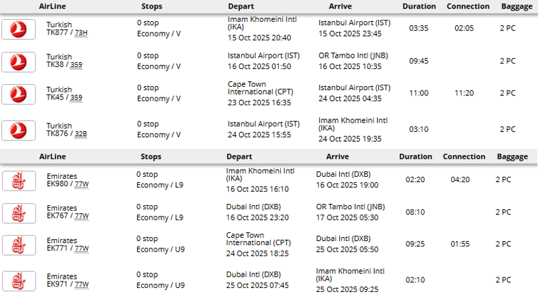Click Turkish Airlines logo for flight TK876

[18, 129]
